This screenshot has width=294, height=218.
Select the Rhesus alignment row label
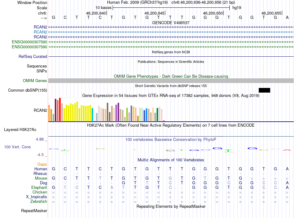point(40,173)
